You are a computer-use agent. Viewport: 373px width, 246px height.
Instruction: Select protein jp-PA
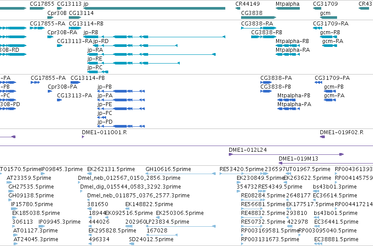pyautogui.click(x=121, y=100)
